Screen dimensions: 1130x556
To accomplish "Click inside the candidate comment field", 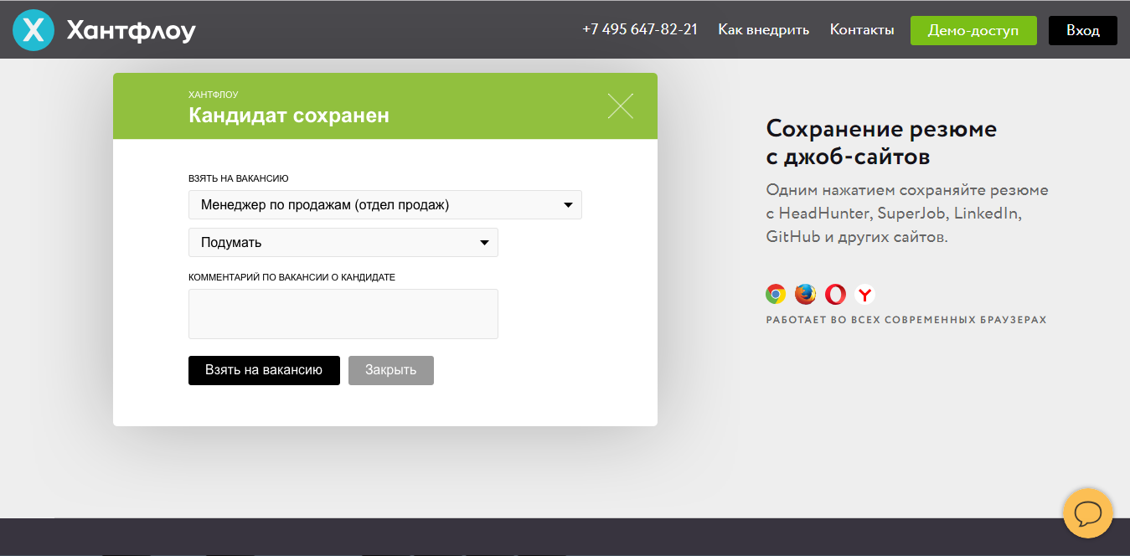I will [x=343, y=313].
